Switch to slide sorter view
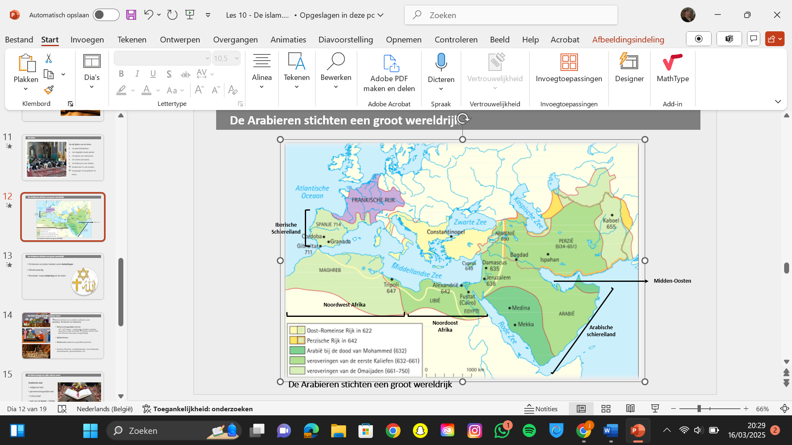The image size is (792, 445). tap(606, 409)
